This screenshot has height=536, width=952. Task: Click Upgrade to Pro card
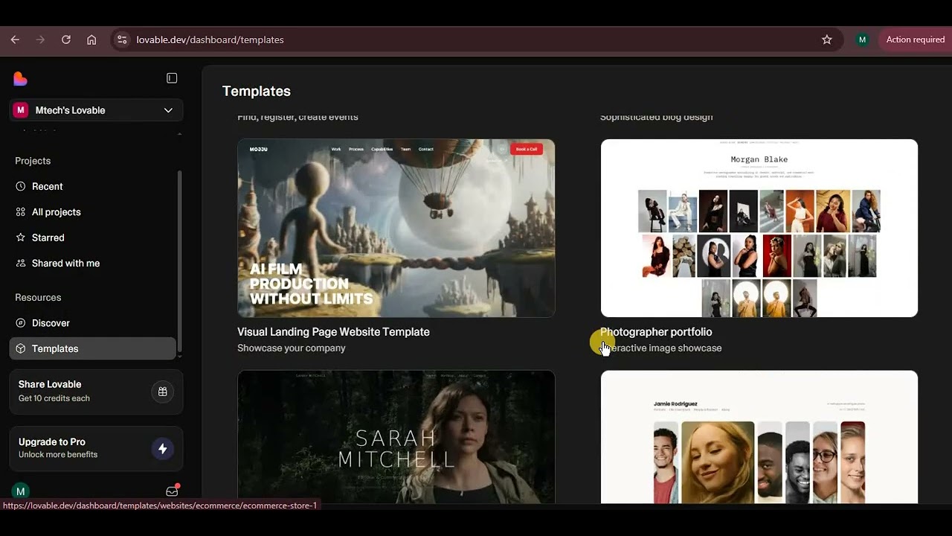96,449
